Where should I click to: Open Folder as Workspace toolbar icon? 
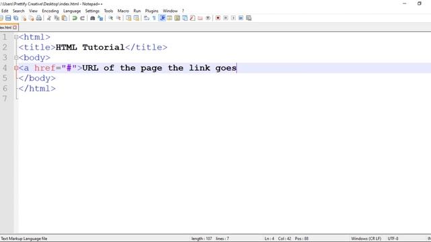pos(201,18)
